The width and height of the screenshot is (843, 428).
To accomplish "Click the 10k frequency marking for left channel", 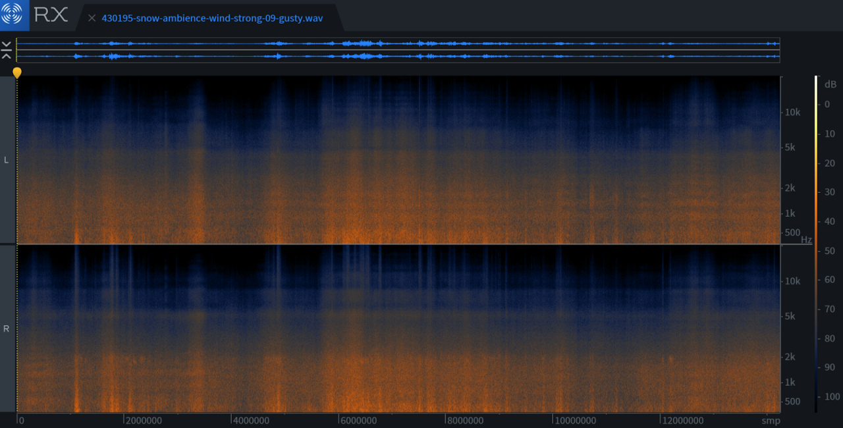I will (x=791, y=112).
